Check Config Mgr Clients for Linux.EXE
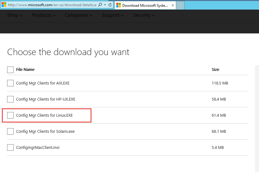Viewport: 259px width, 173px height. point(10,115)
